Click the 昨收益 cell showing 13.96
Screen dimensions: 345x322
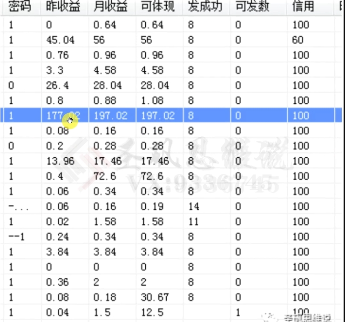60,161
